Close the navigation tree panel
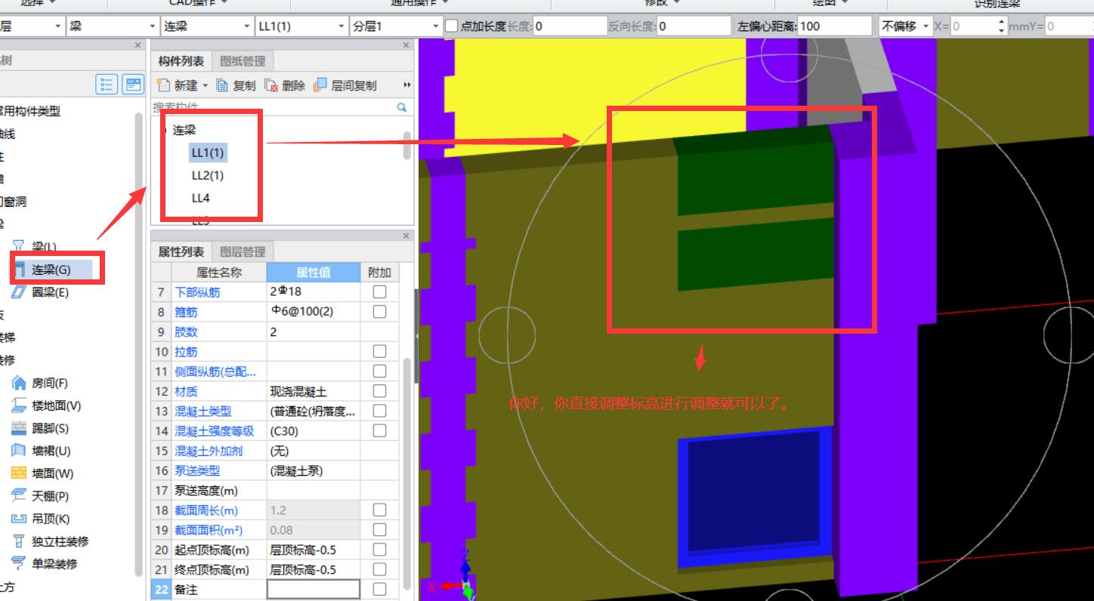The width and height of the screenshot is (1094, 601). pyautogui.click(x=138, y=45)
